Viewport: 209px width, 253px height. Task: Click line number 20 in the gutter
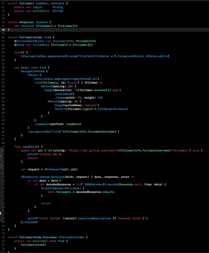coord(3,37)
